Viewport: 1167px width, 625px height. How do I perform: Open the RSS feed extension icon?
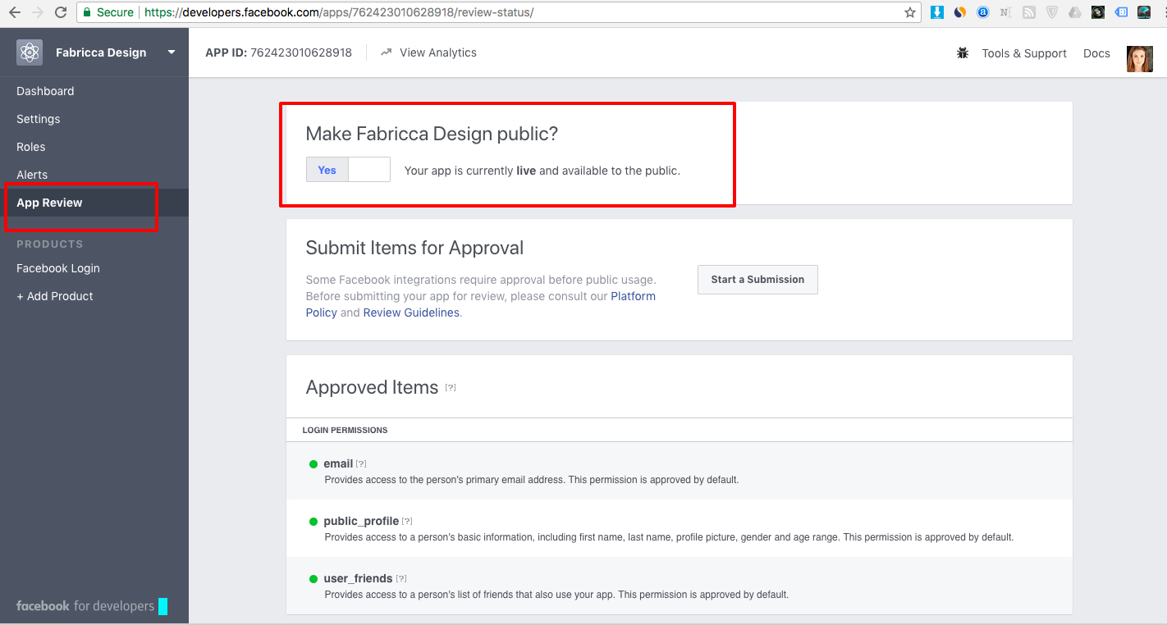pos(1028,12)
